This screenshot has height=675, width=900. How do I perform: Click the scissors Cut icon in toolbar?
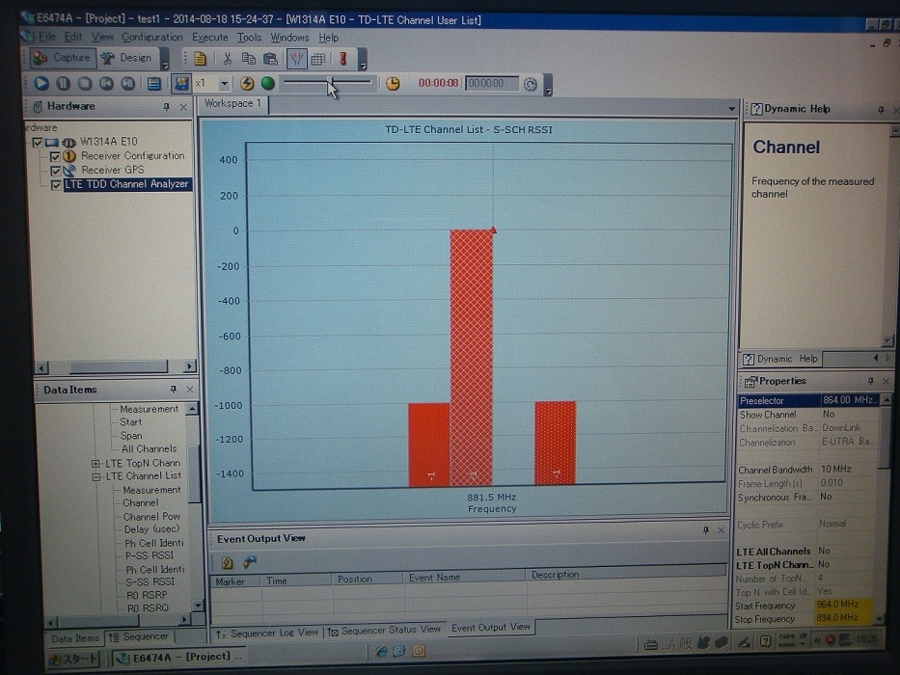point(227,59)
